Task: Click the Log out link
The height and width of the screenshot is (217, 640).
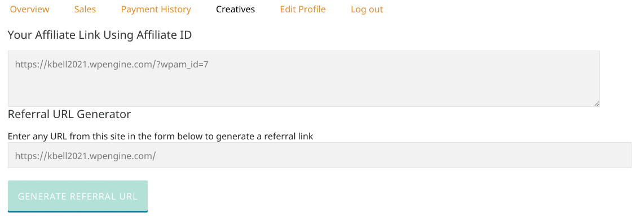Action: (367, 10)
